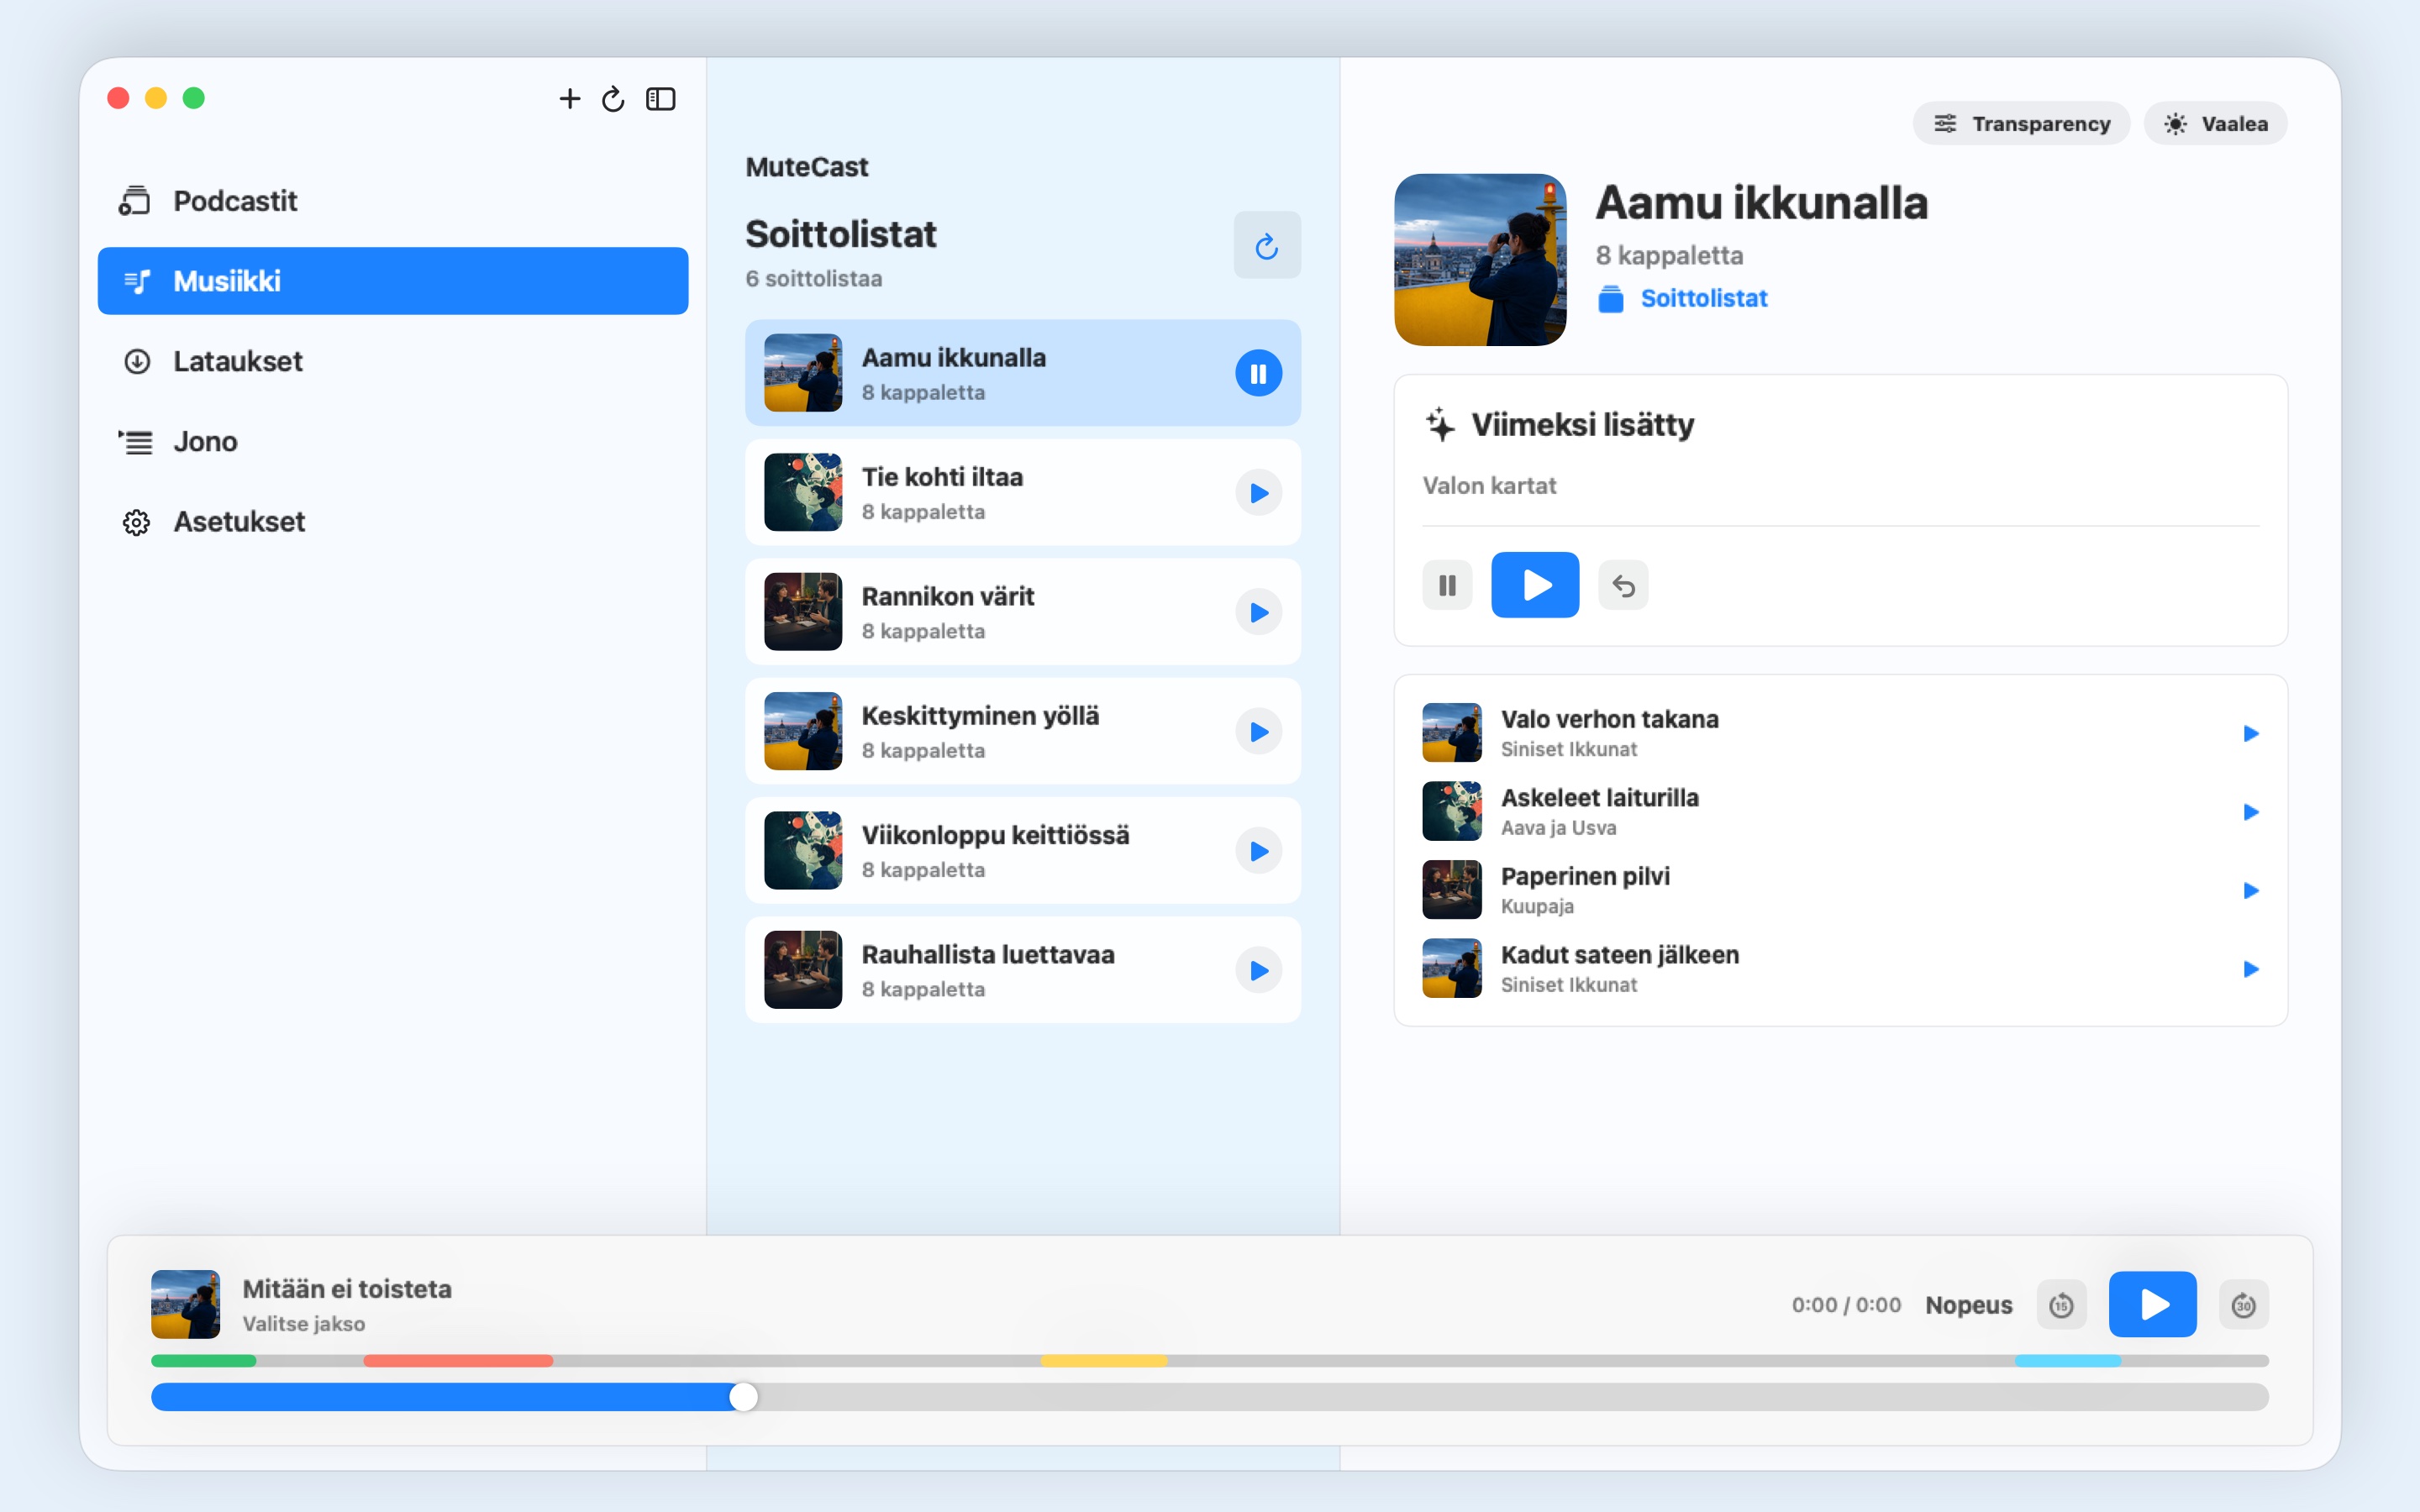The height and width of the screenshot is (1512, 2420).
Task: Open the Nopeus speed control
Action: [1968, 1305]
